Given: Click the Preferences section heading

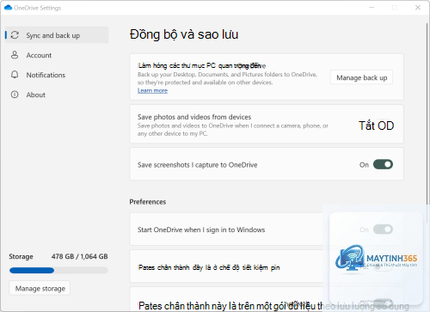Looking at the screenshot, I should pyautogui.click(x=148, y=202).
